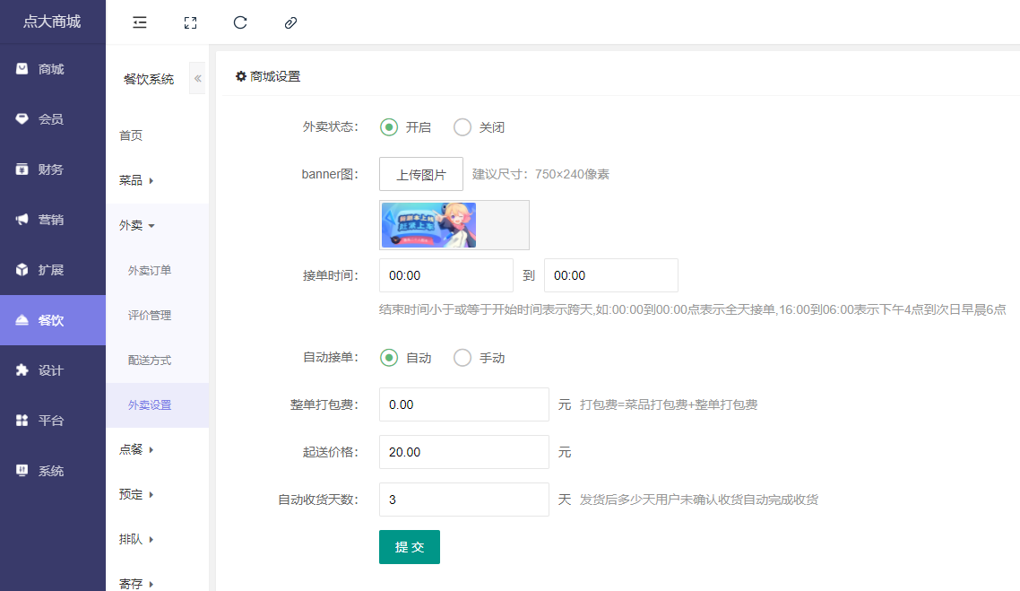1020x591 pixels.
Task: Click the link chain icon
Action: [x=290, y=22]
